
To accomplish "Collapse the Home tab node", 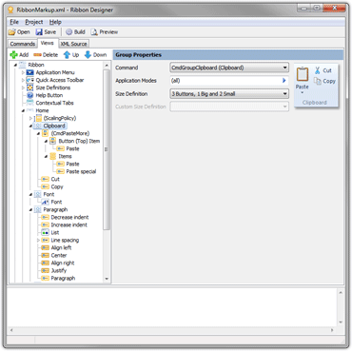I will [x=23, y=110].
